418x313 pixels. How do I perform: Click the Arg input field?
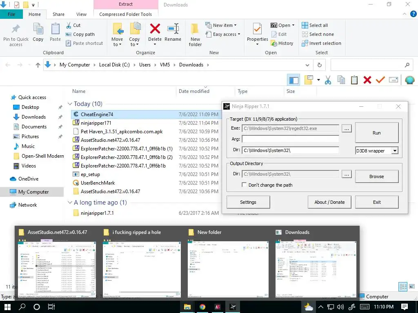(x=290, y=139)
